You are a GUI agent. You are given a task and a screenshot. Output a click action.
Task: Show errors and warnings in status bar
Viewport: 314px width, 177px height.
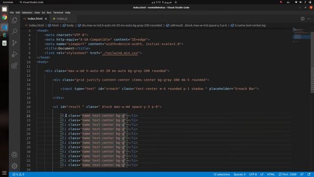click(18, 175)
